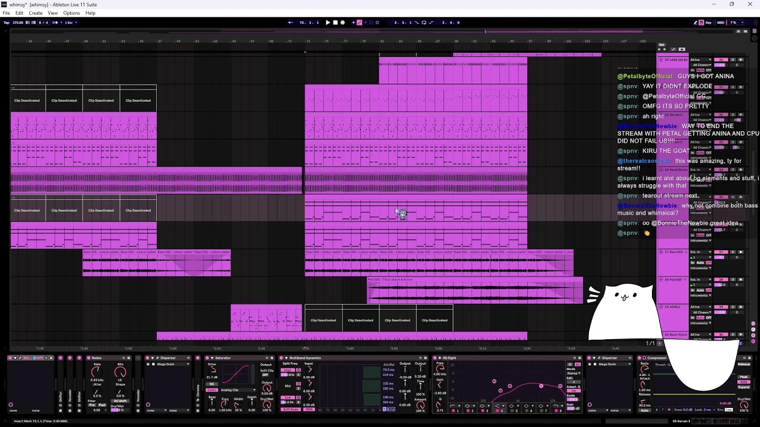Select Expand mode in Compressor
Screen dimensions: 760x427
click(x=743, y=387)
